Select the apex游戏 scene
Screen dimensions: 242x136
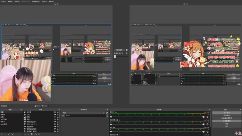[11, 124]
